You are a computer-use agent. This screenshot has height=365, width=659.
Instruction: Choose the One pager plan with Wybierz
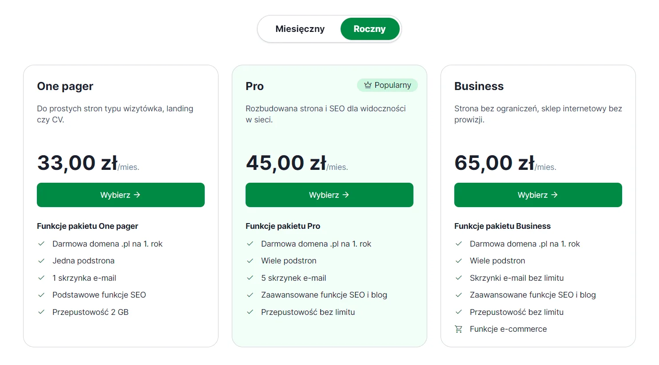click(x=120, y=195)
